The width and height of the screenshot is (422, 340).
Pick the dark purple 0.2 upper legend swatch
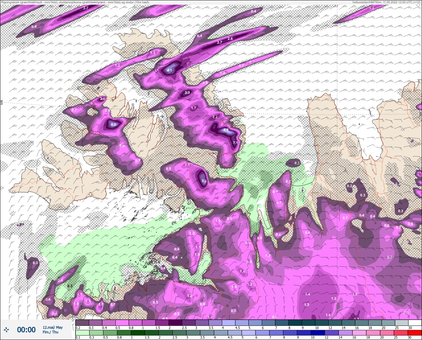(x=82, y=323)
